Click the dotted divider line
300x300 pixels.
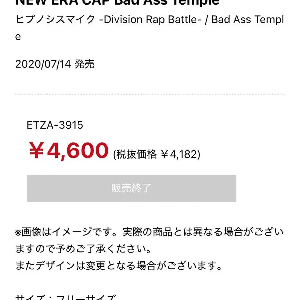point(150,94)
